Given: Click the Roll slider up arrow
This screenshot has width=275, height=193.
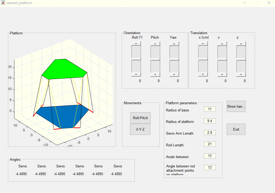Looking at the screenshot, I should point(136,43).
